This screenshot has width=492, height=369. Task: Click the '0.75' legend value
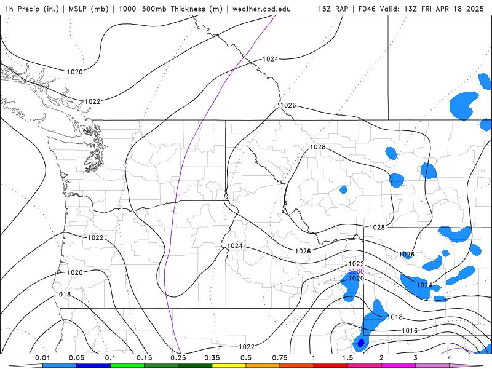(x=280, y=358)
